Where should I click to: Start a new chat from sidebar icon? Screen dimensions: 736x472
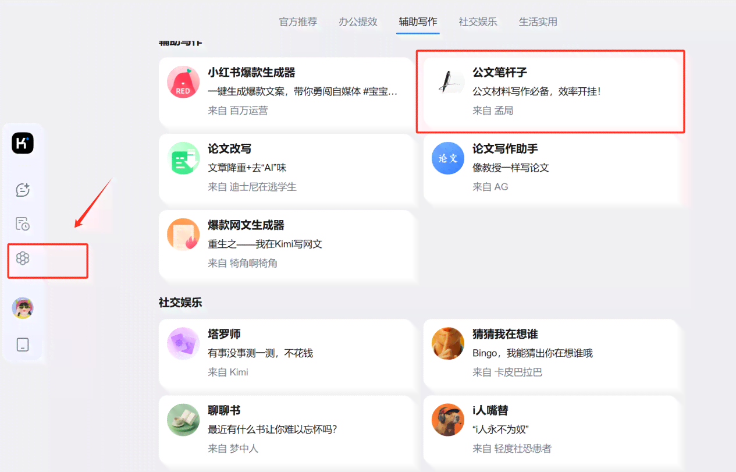pyautogui.click(x=23, y=190)
